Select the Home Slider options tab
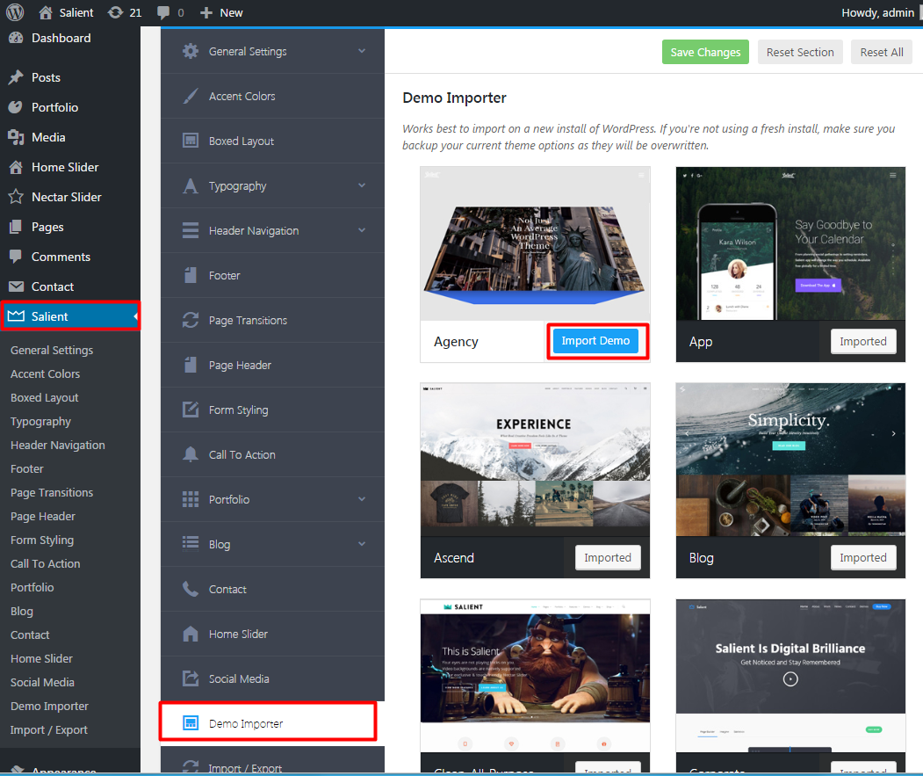The width and height of the screenshot is (923, 776). (272, 634)
